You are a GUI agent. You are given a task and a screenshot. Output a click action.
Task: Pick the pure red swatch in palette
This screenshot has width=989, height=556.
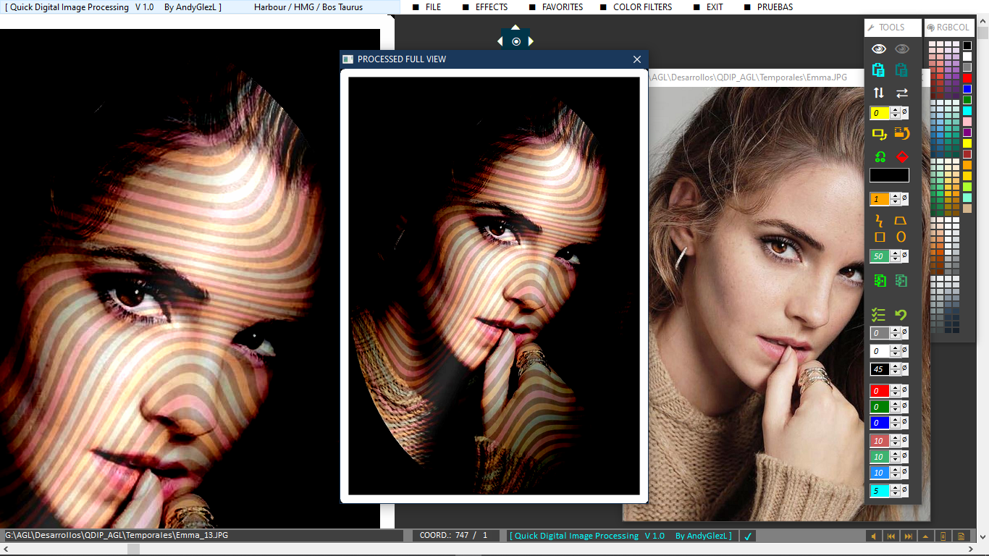(x=967, y=78)
